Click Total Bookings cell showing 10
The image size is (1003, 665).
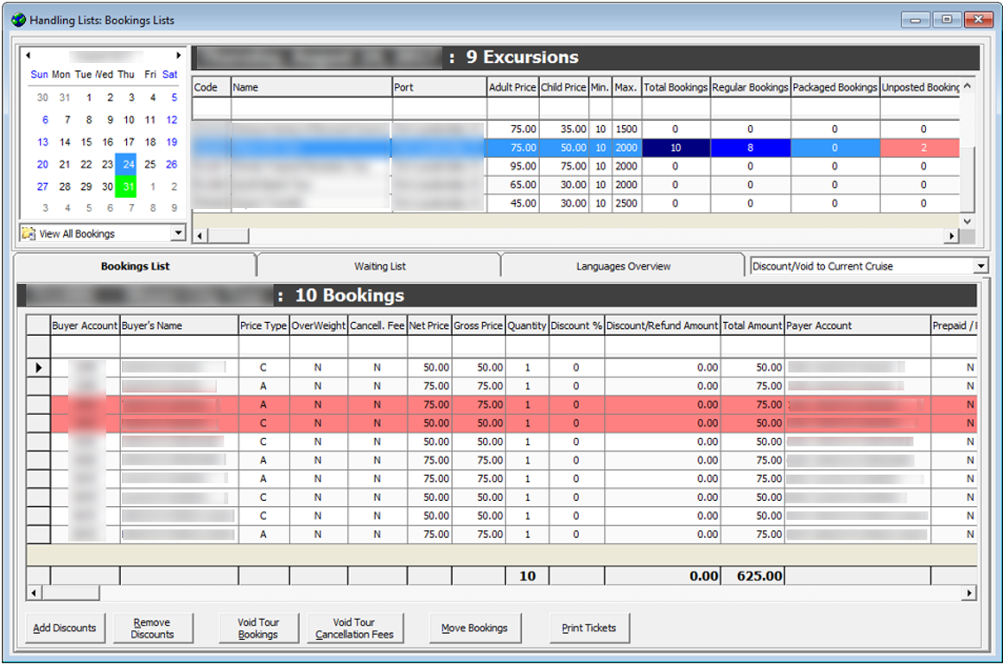[676, 148]
